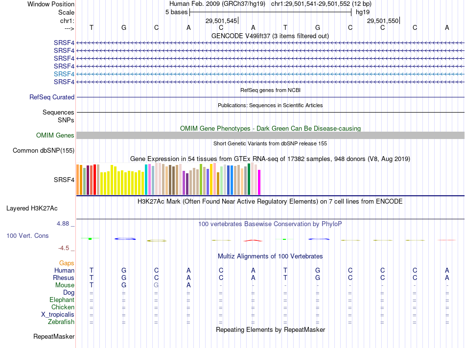Open the GENCODE V49lift37 track title

[270, 36]
